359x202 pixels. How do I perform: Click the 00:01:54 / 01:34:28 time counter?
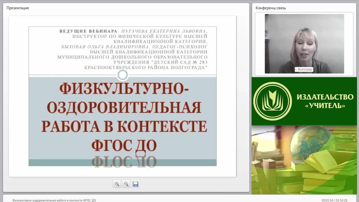pyautogui.click(x=334, y=200)
